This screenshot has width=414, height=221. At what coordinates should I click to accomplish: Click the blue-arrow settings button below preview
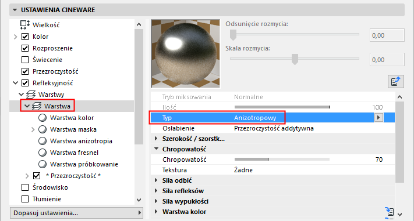coord(396,82)
